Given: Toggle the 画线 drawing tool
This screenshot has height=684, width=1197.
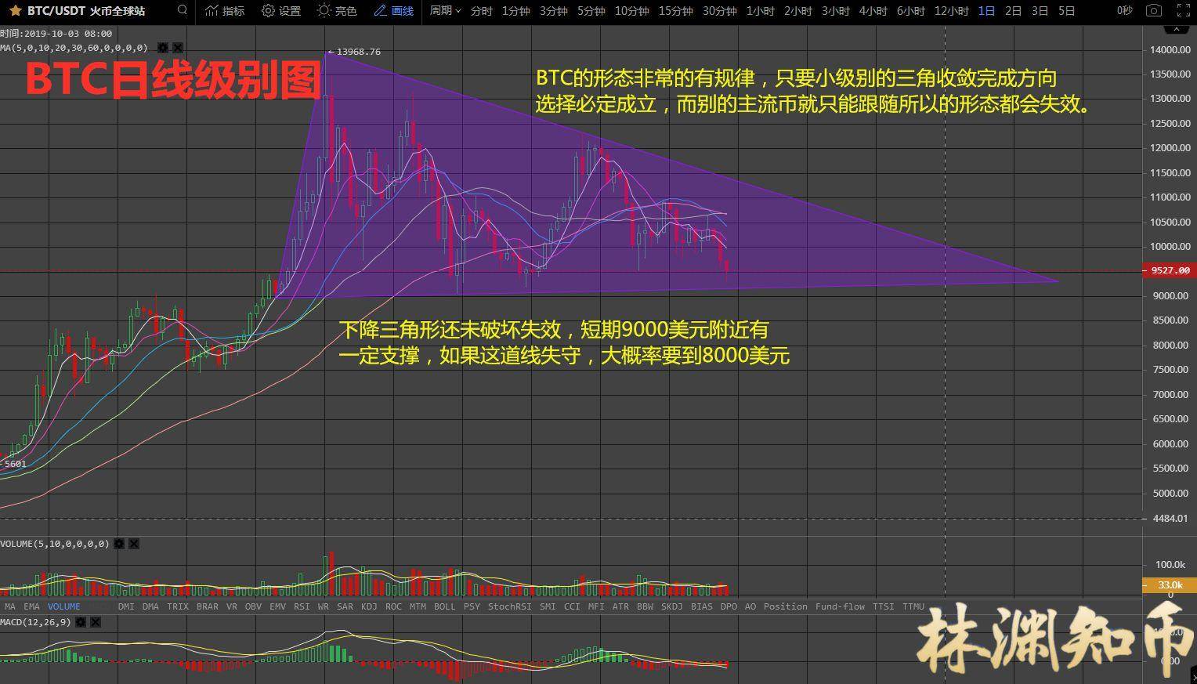Looking at the screenshot, I should (x=393, y=11).
